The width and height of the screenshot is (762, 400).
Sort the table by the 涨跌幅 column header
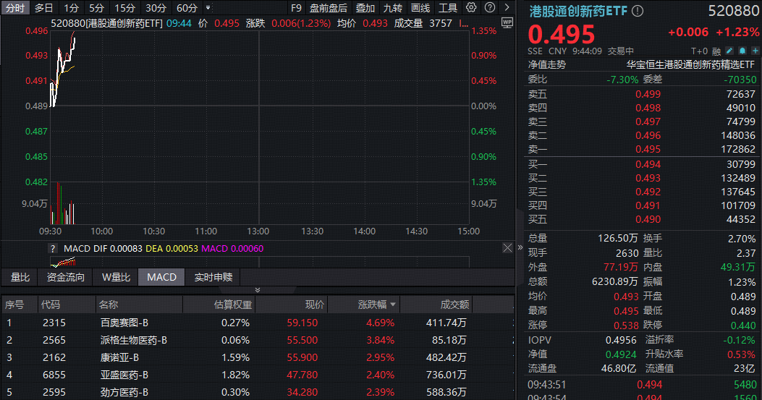point(376,305)
